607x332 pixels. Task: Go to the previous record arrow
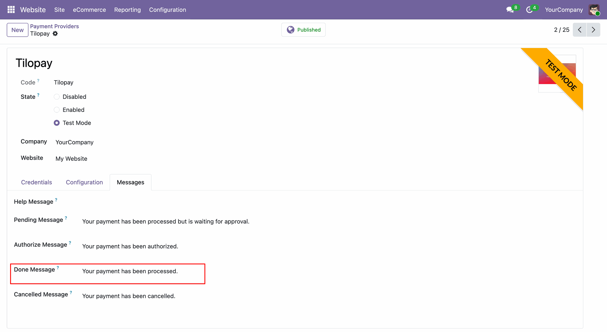(579, 30)
